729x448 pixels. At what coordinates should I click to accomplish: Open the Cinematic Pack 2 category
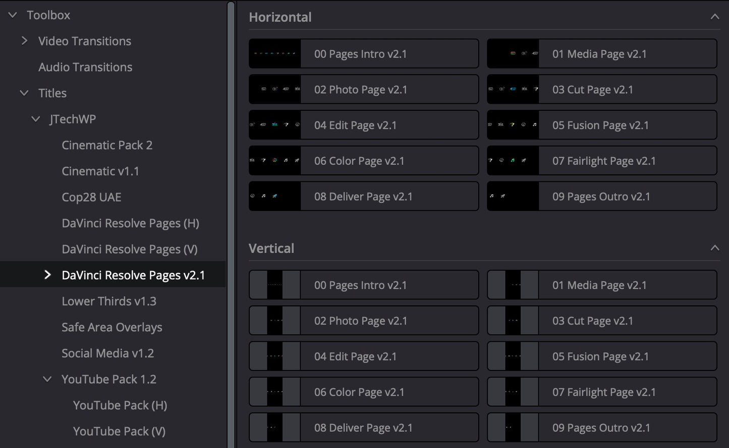point(107,145)
